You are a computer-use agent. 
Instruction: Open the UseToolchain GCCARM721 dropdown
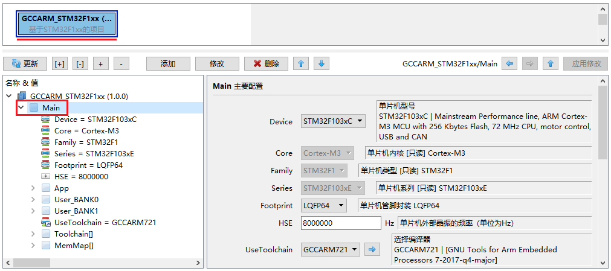coord(331,249)
